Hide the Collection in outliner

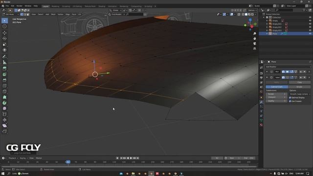pos(310,18)
